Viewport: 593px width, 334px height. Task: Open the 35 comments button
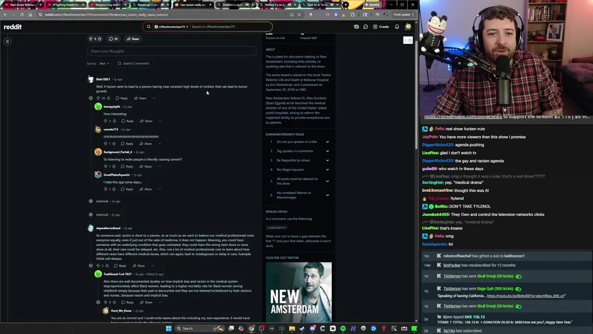coord(114,39)
